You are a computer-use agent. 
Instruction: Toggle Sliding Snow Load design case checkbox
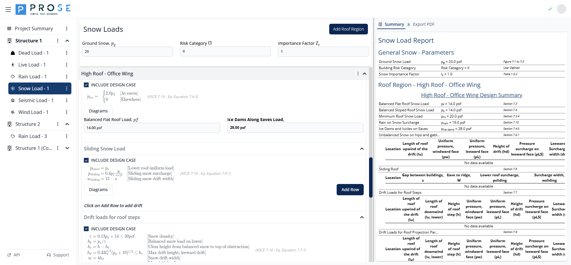pyautogui.click(x=86, y=160)
